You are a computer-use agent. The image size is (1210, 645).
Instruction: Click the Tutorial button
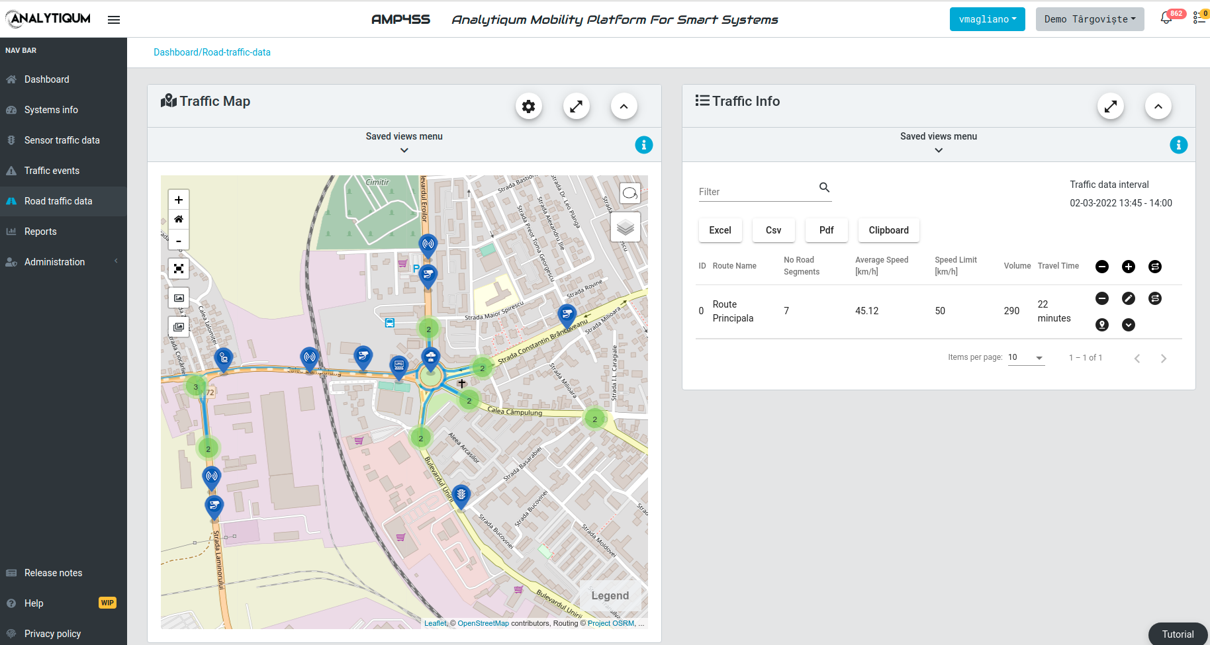point(1178,634)
